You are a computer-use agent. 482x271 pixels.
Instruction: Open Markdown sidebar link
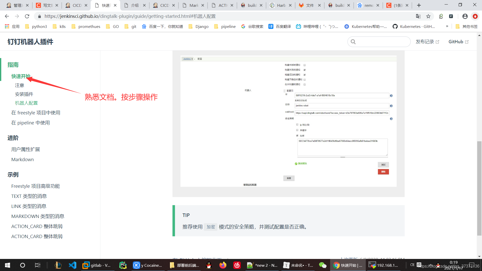coord(23,159)
